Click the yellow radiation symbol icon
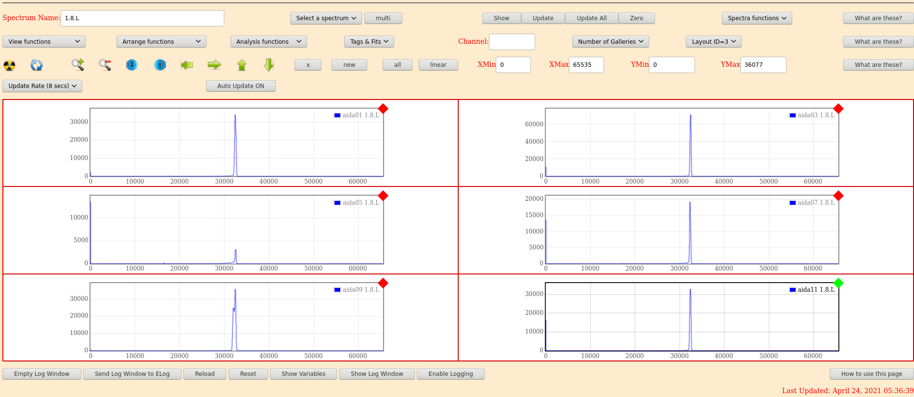914x397 pixels. pyautogui.click(x=10, y=65)
